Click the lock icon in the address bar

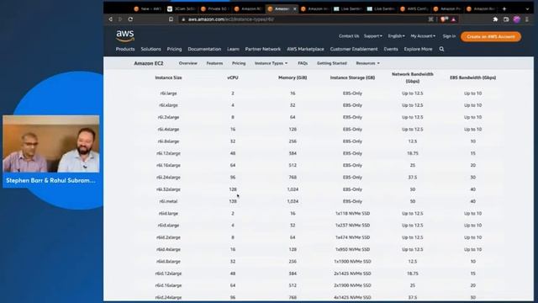[183, 19]
